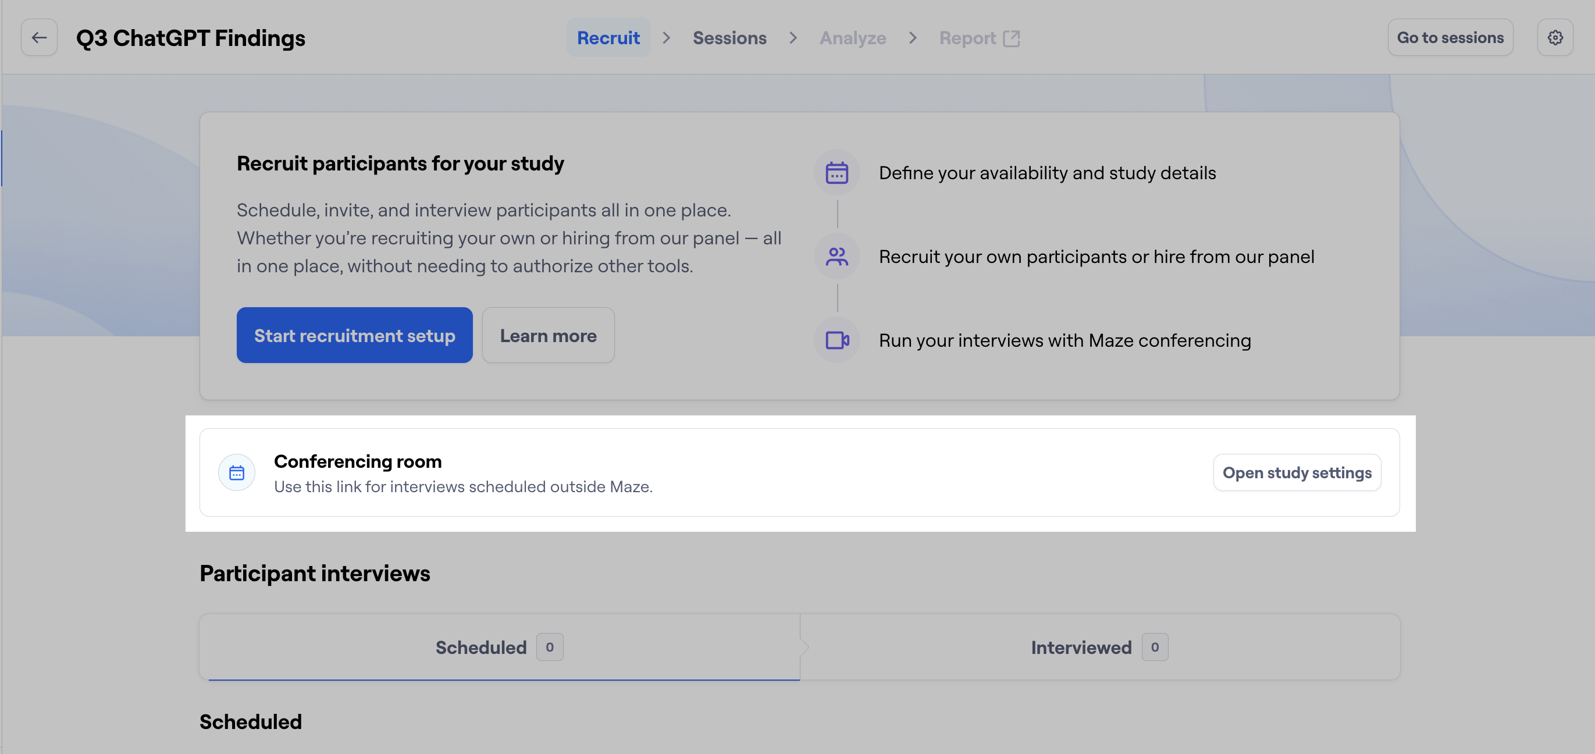Click the calendar availability icon
1595x754 pixels.
click(836, 173)
